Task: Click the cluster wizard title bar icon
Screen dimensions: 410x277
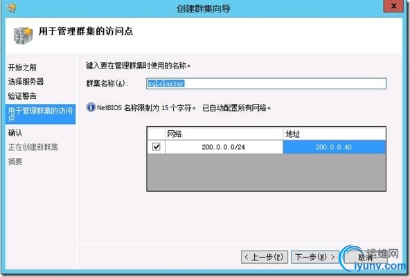Action: [x=11, y=8]
